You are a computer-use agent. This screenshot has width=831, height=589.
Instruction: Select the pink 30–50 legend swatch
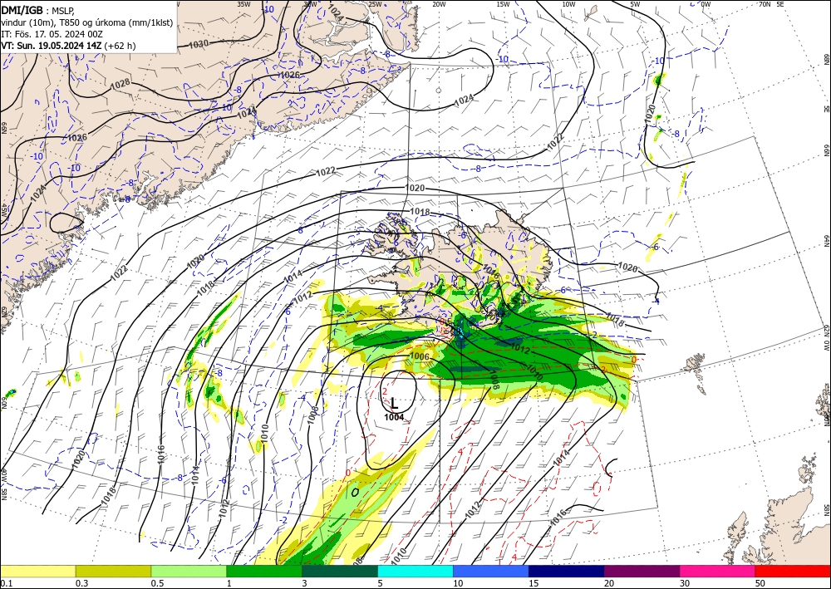pos(718,571)
